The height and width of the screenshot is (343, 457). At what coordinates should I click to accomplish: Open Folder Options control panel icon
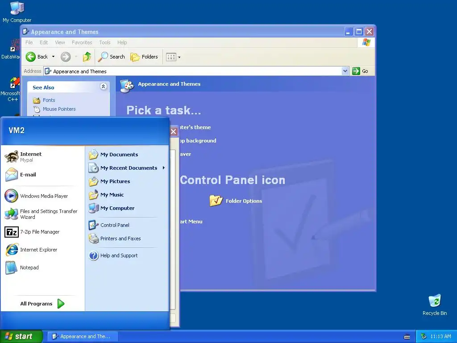[236, 201]
